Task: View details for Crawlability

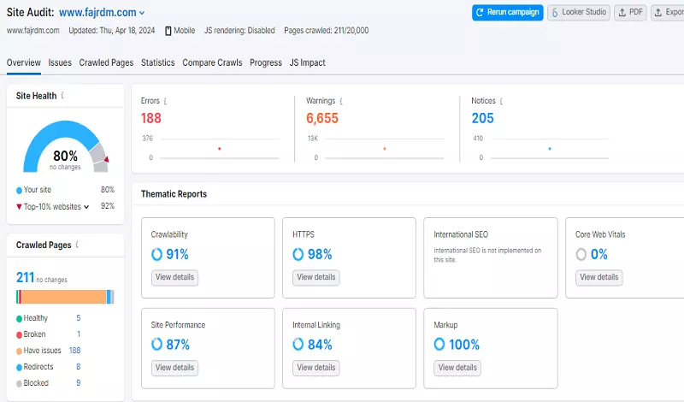Action: [174, 277]
